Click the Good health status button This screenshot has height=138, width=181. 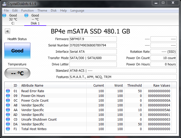click(17, 51)
